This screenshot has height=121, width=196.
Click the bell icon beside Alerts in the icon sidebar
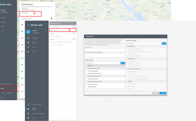click(28, 109)
